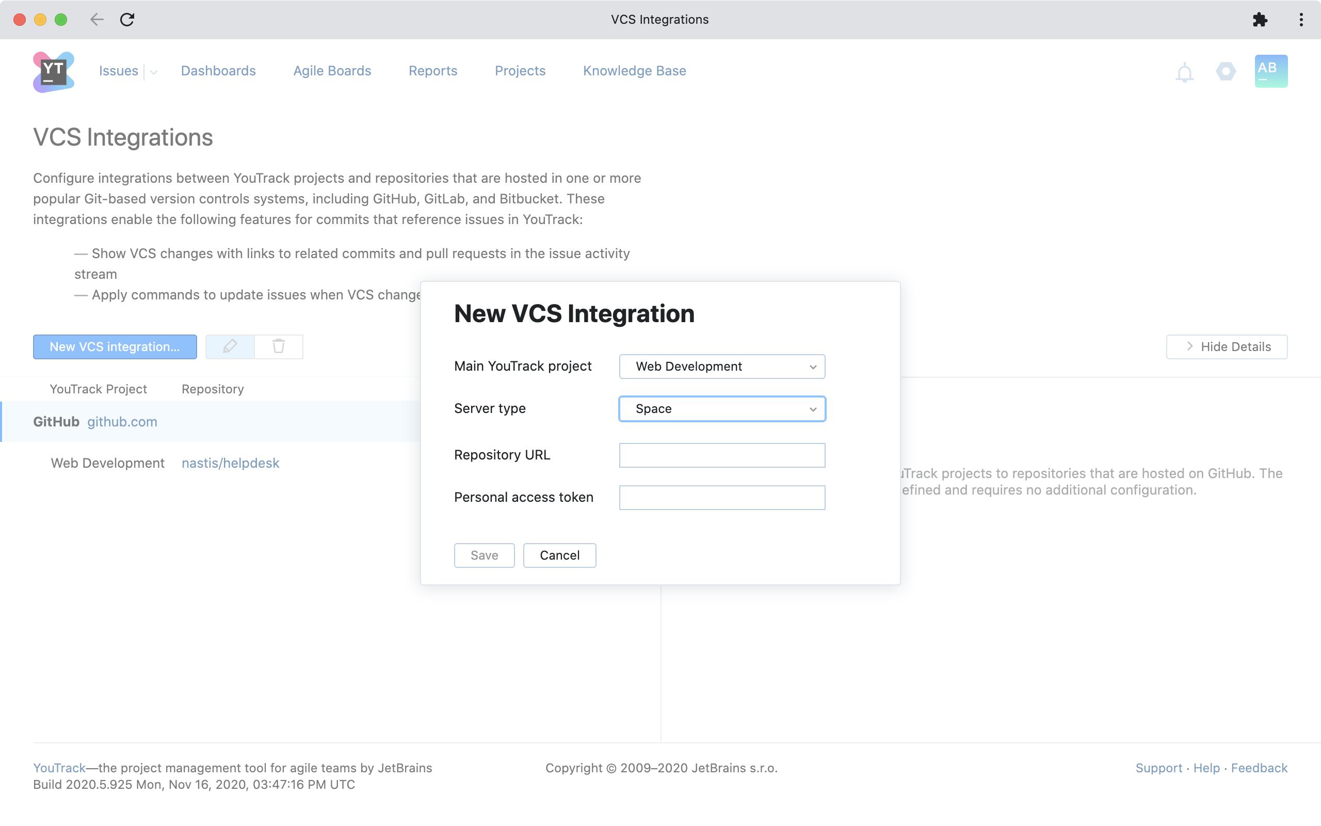Open Dashboards menu item
This screenshot has width=1321, height=826.
(x=218, y=71)
